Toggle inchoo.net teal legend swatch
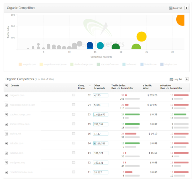The height and width of the screenshot is (184, 195). coord(124,64)
